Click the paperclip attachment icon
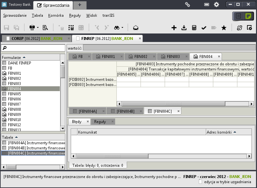This screenshot has width=257, height=188. [187, 5]
